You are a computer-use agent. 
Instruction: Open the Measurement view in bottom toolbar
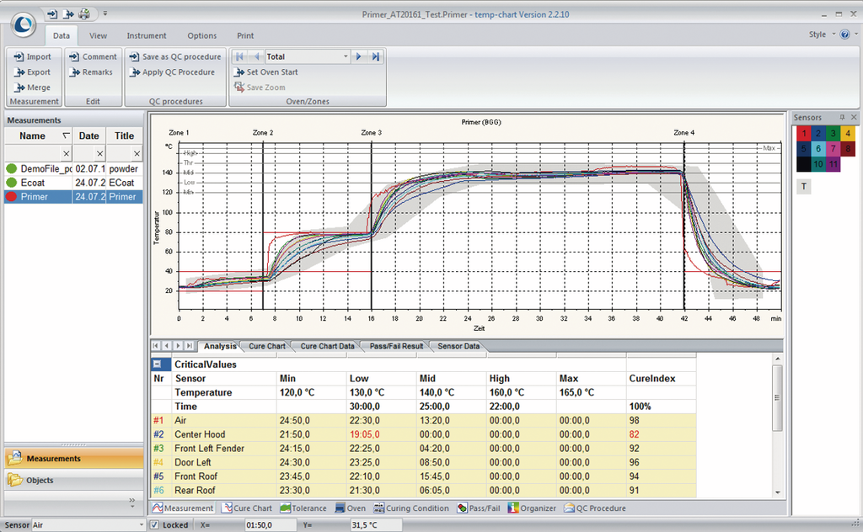pyautogui.click(x=183, y=508)
